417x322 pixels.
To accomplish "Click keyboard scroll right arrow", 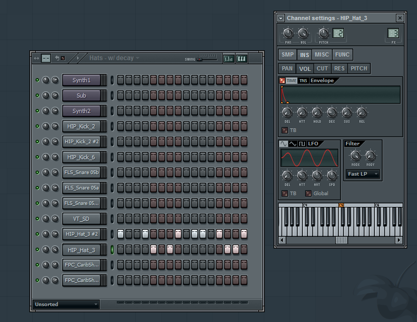I will click(x=398, y=240).
